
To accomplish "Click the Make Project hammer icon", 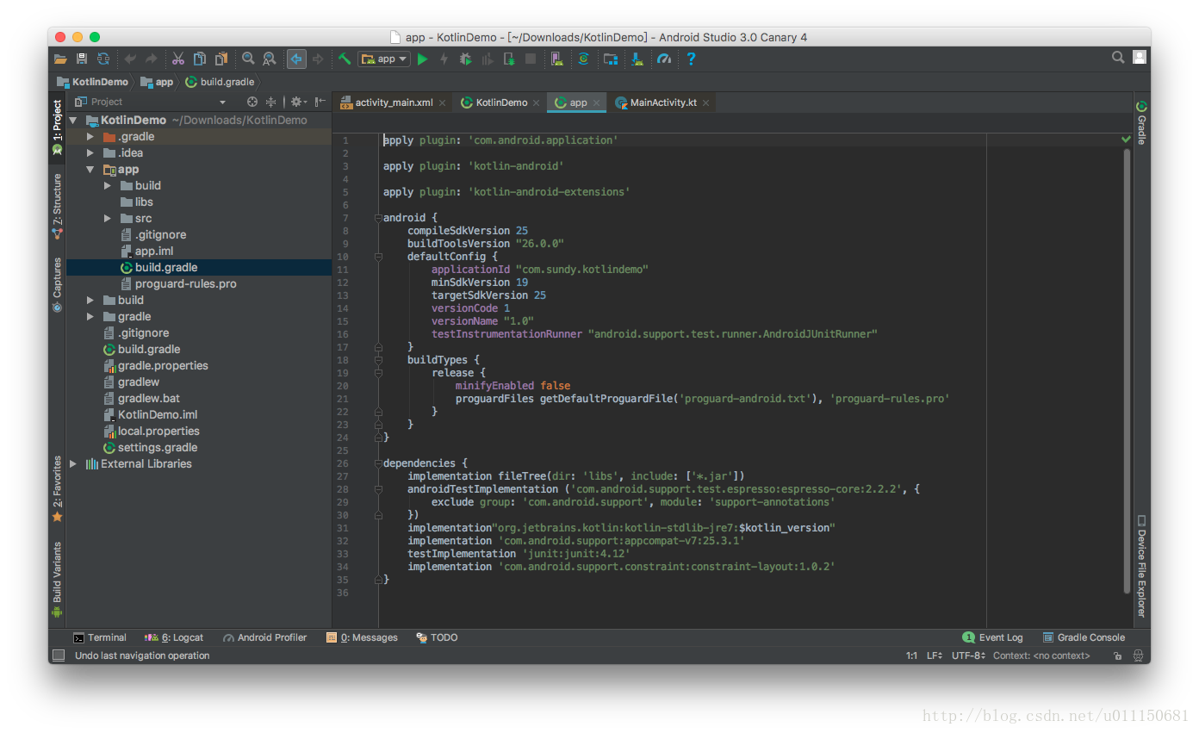I will click(345, 59).
